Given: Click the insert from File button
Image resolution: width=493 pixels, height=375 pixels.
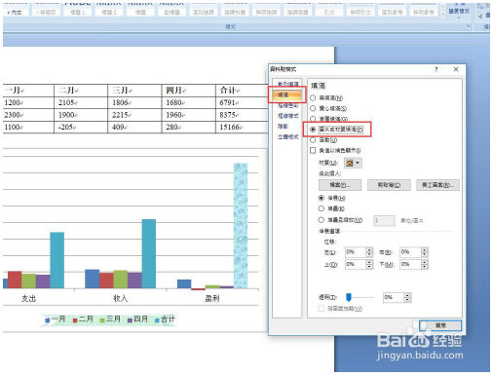Looking at the screenshot, I should [340, 185].
